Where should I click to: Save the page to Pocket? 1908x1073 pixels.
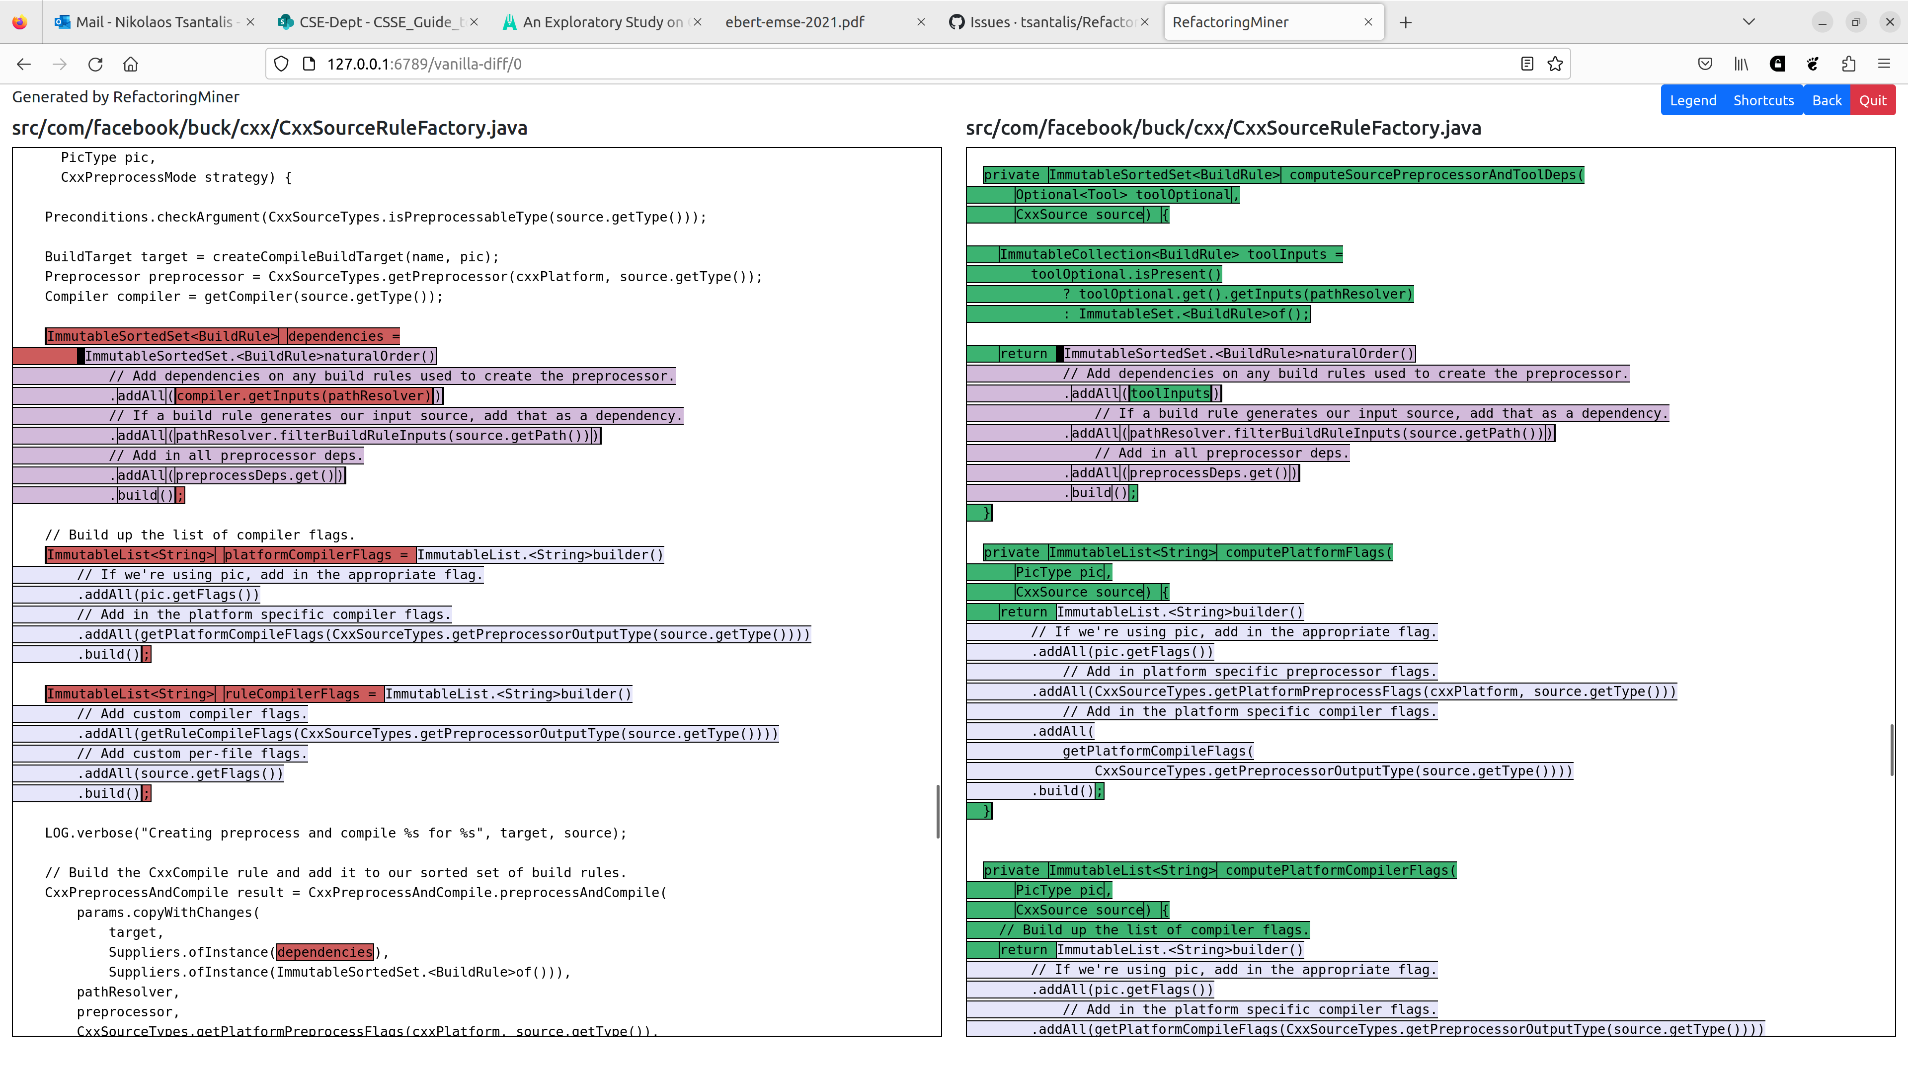pos(1704,64)
